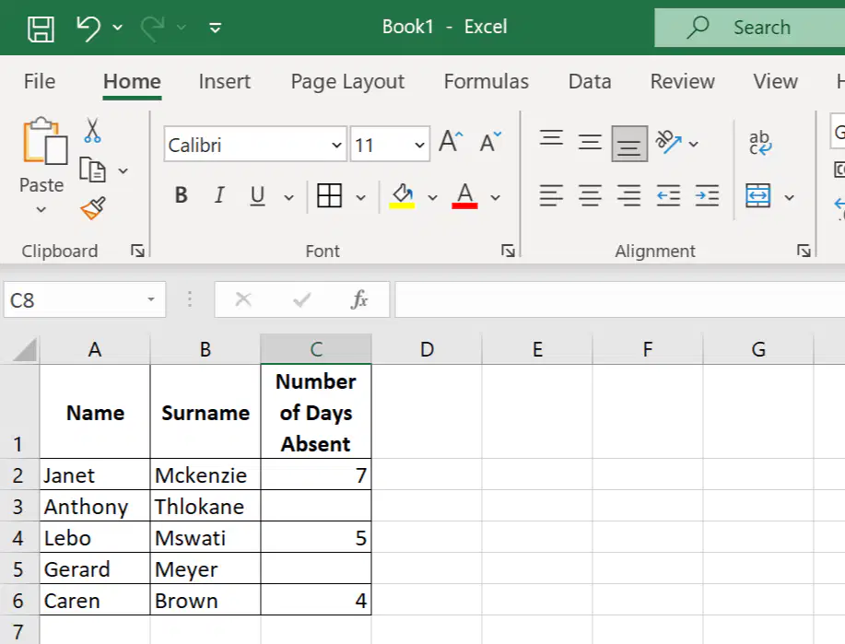Click the Search box
This screenshot has height=644, width=845.
coord(749,27)
